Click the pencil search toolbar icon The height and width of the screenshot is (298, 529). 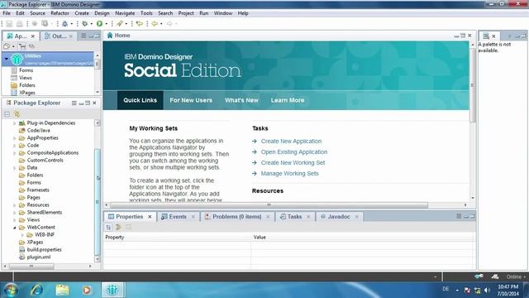pos(119,24)
